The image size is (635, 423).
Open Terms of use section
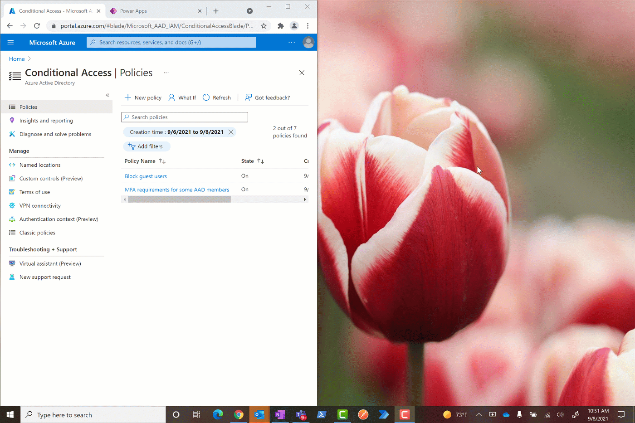coord(35,192)
